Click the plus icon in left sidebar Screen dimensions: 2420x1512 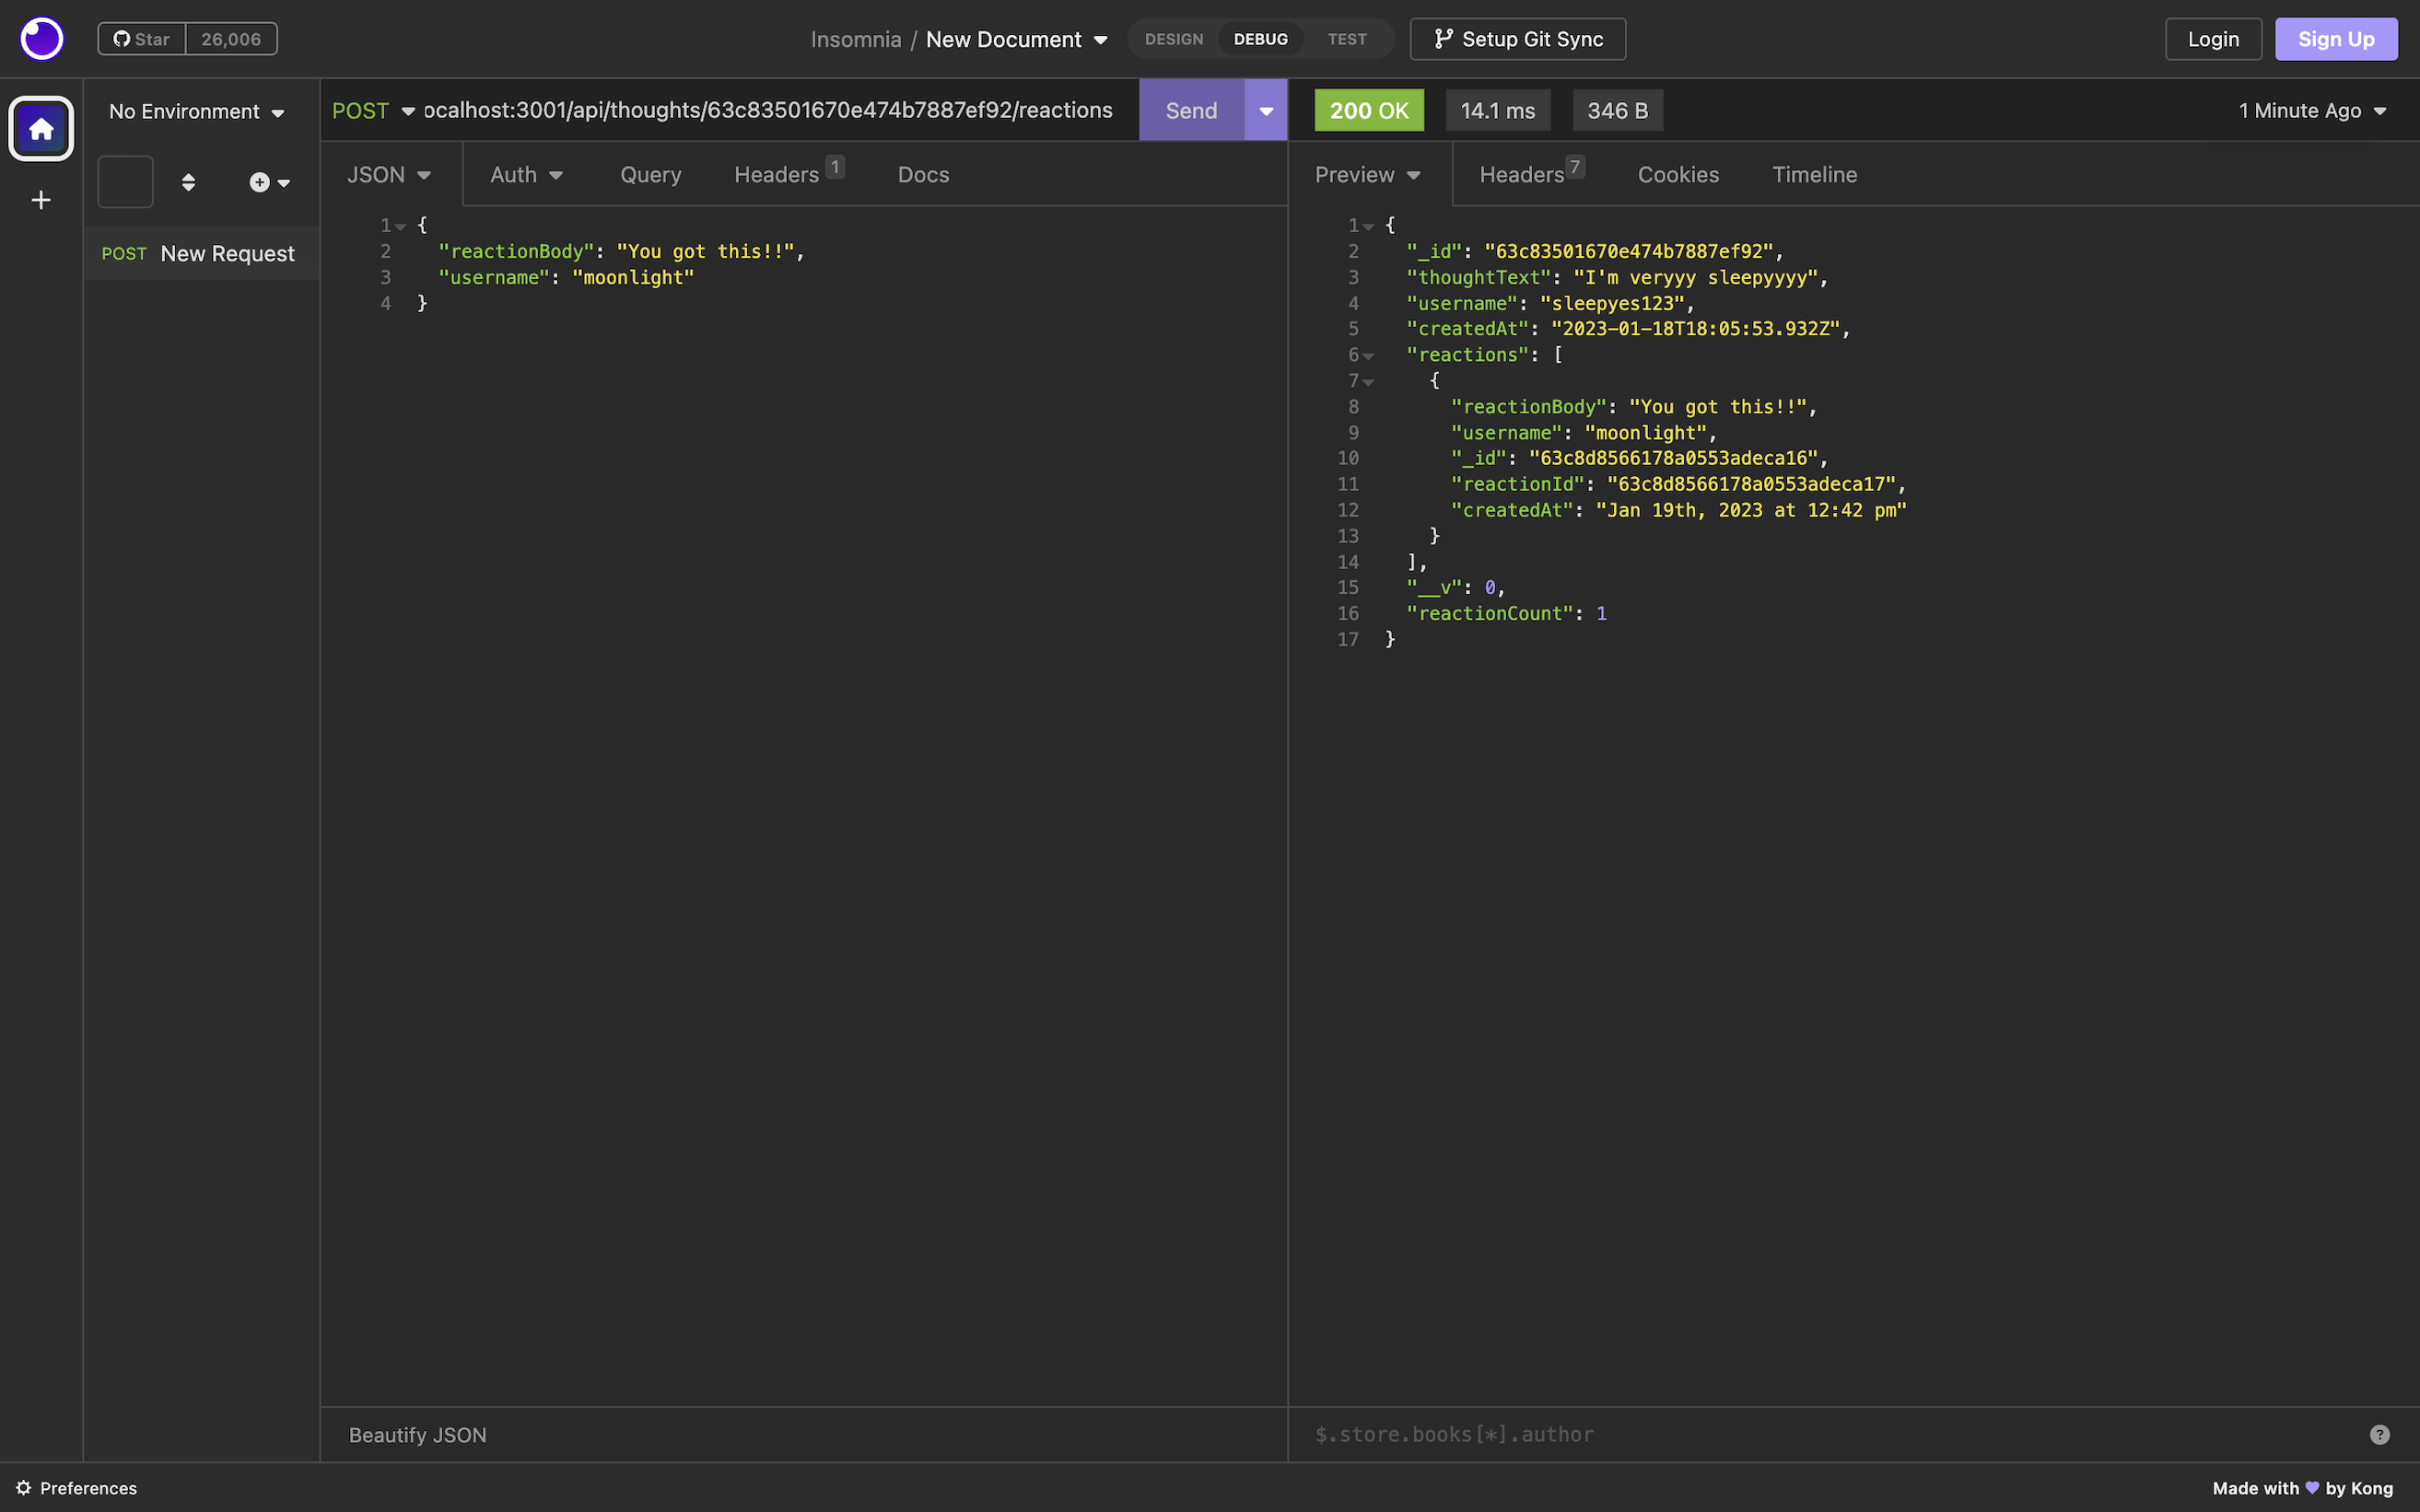pos(41,200)
